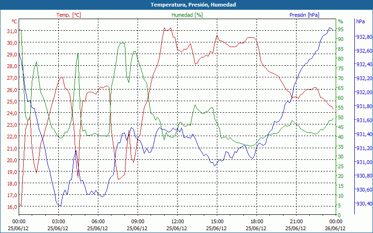Click the 12:00 time axis label
373x233 pixels.
pos(177,222)
